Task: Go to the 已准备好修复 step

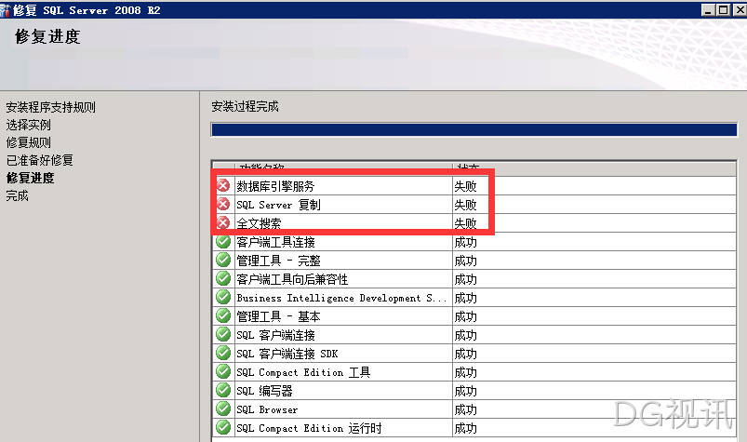Action: coord(40,160)
